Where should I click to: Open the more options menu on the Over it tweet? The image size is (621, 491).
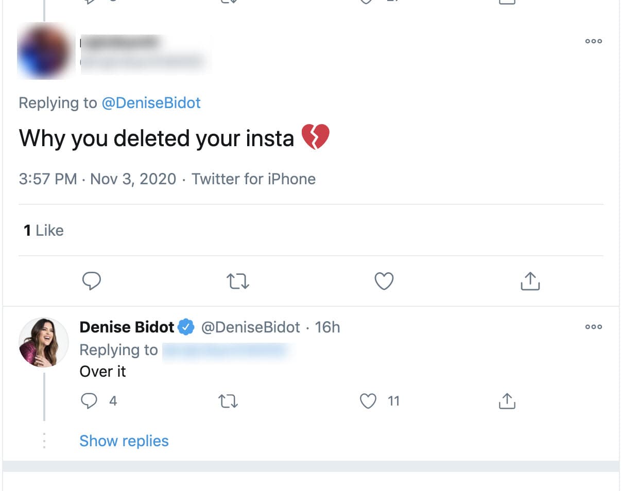[593, 327]
